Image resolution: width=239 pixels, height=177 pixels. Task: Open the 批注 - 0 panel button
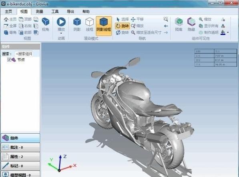(20, 147)
